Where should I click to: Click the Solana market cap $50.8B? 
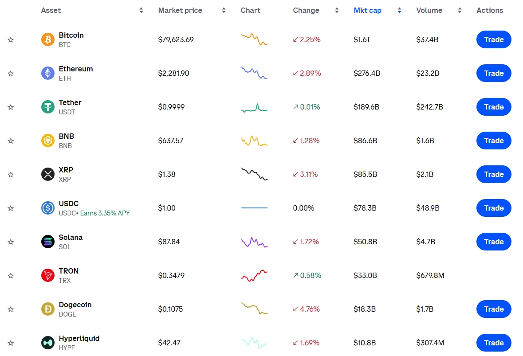[x=365, y=242]
